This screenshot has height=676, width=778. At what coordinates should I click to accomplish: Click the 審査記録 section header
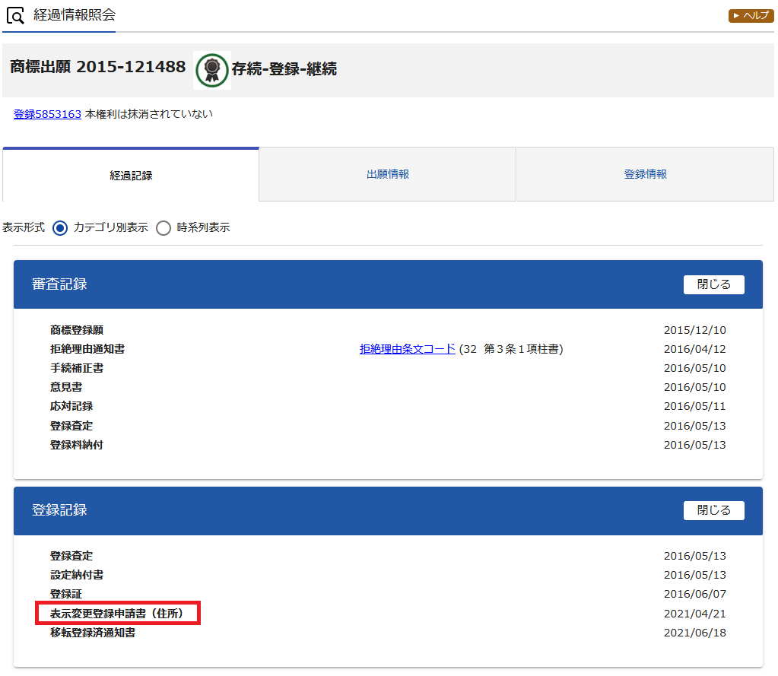pos(388,284)
